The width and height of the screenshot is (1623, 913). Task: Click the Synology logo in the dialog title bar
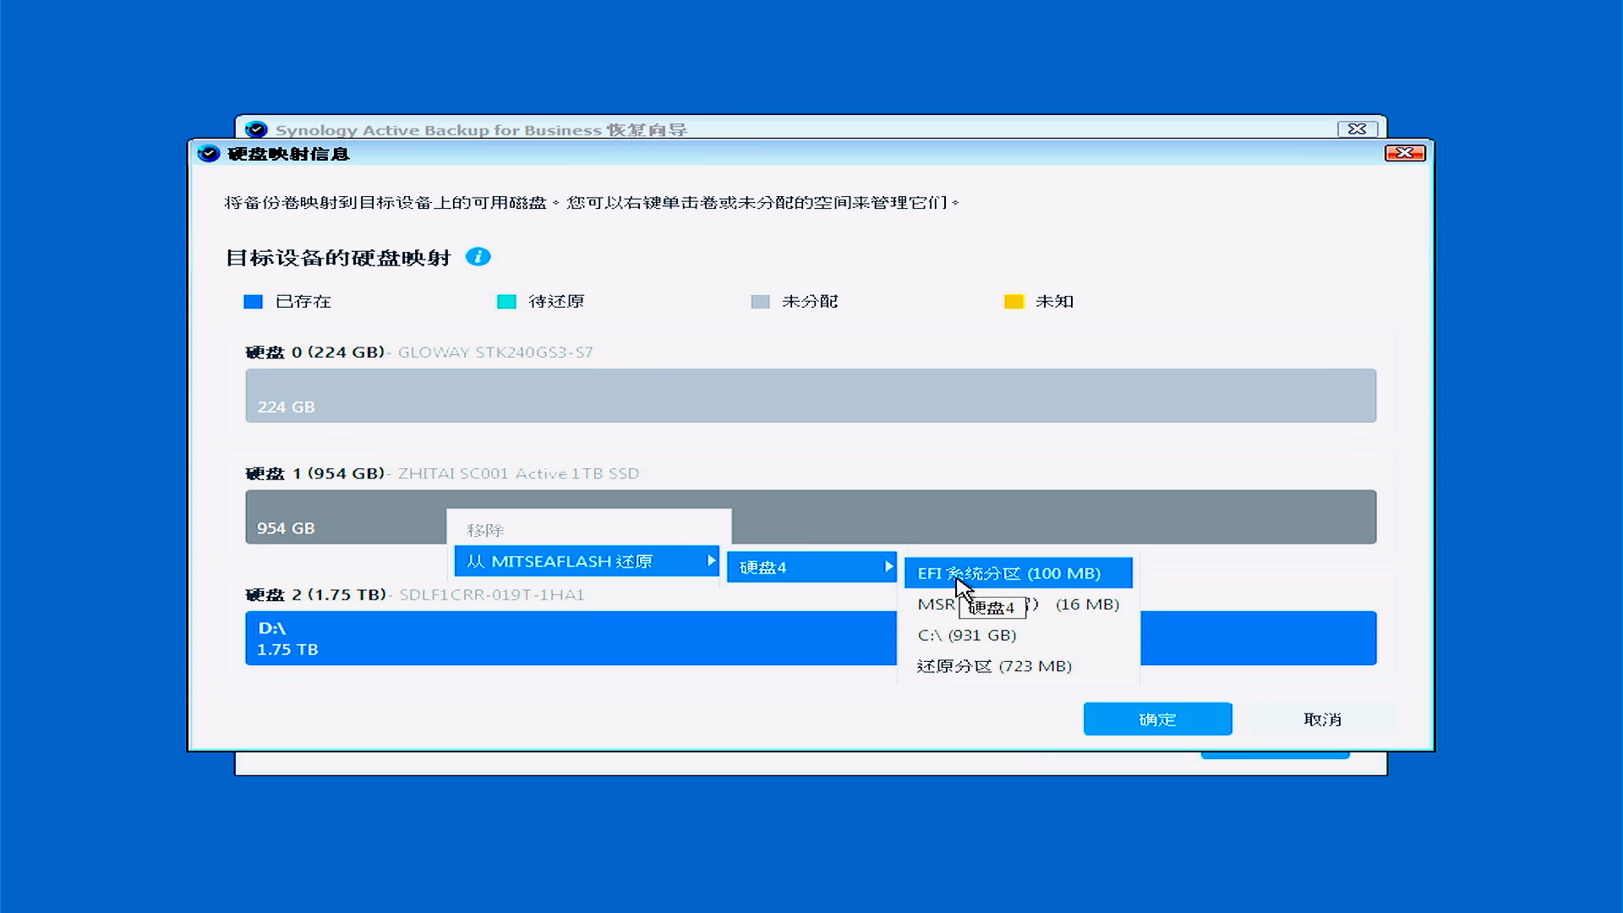coord(209,154)
